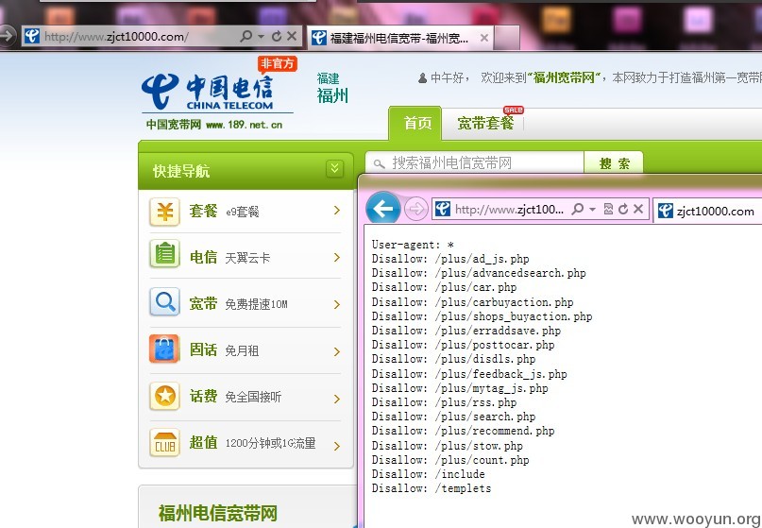Click the forward arrow in the back browser window
The width and height of the screenshot is (762, 528).
tap(8, 36)
